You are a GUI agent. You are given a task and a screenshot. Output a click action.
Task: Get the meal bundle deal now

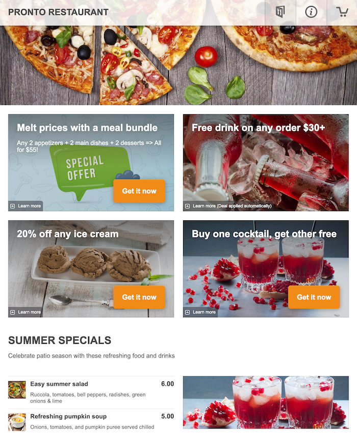pyautogui.click(x=139, y=191)
